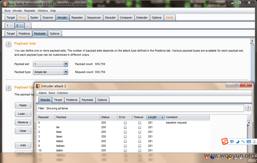This screenshot has width=257, height=163.
Task: Click the moon icon in Sogou toolbar
Action: click(x=237, y=141)
